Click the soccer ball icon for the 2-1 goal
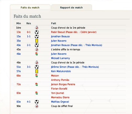Screen dimensions: 132x114 (x=37, y=45)
